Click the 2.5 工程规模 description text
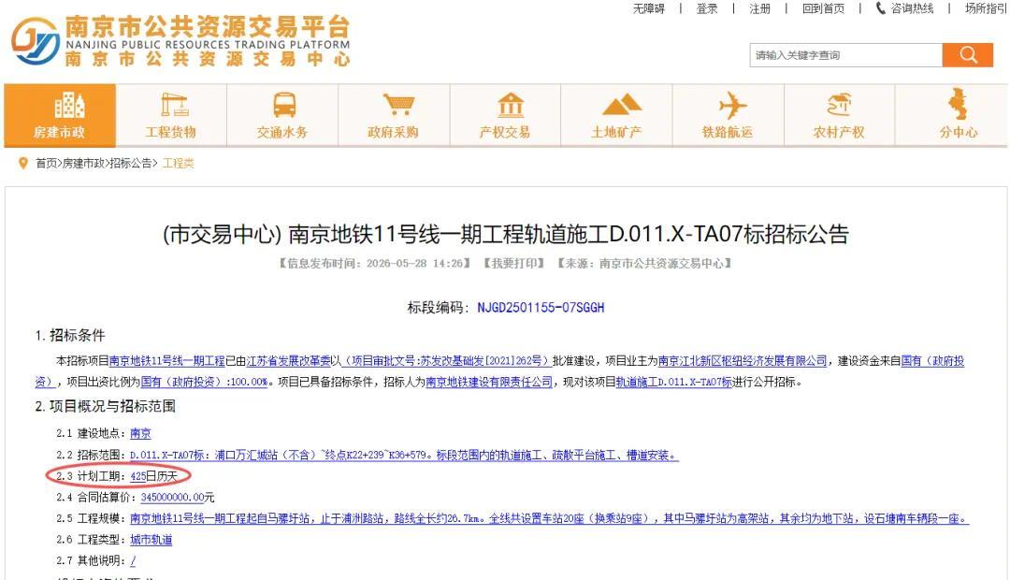The height and width of the screenshot is (580, 1010). click(x=550, y=518)
